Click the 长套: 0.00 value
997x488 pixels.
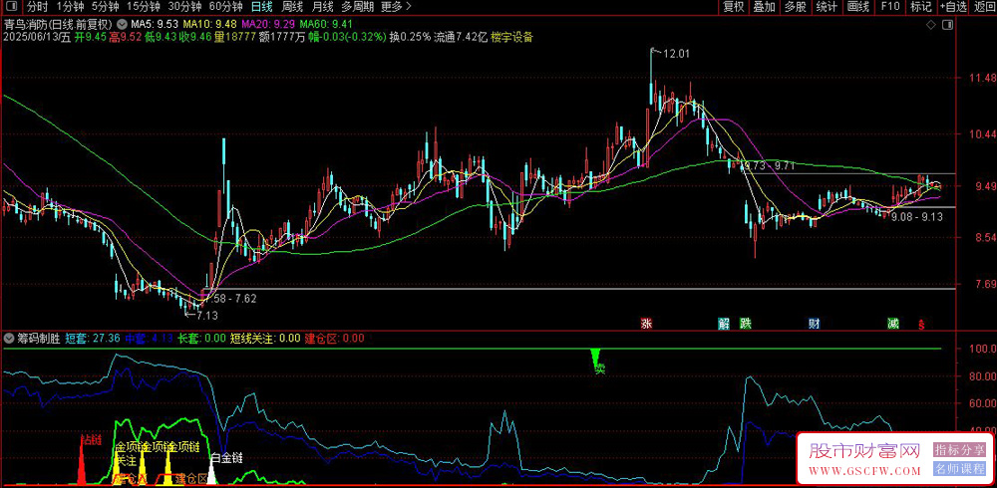[x=201, y=338]
